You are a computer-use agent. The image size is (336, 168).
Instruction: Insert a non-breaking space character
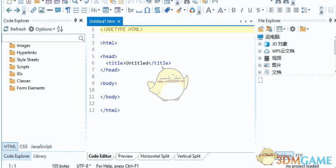[139, 11]
